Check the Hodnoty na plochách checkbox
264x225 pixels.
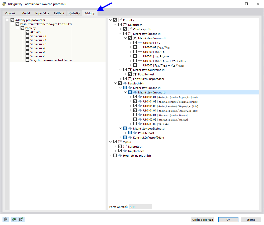[x=115, y=155]
